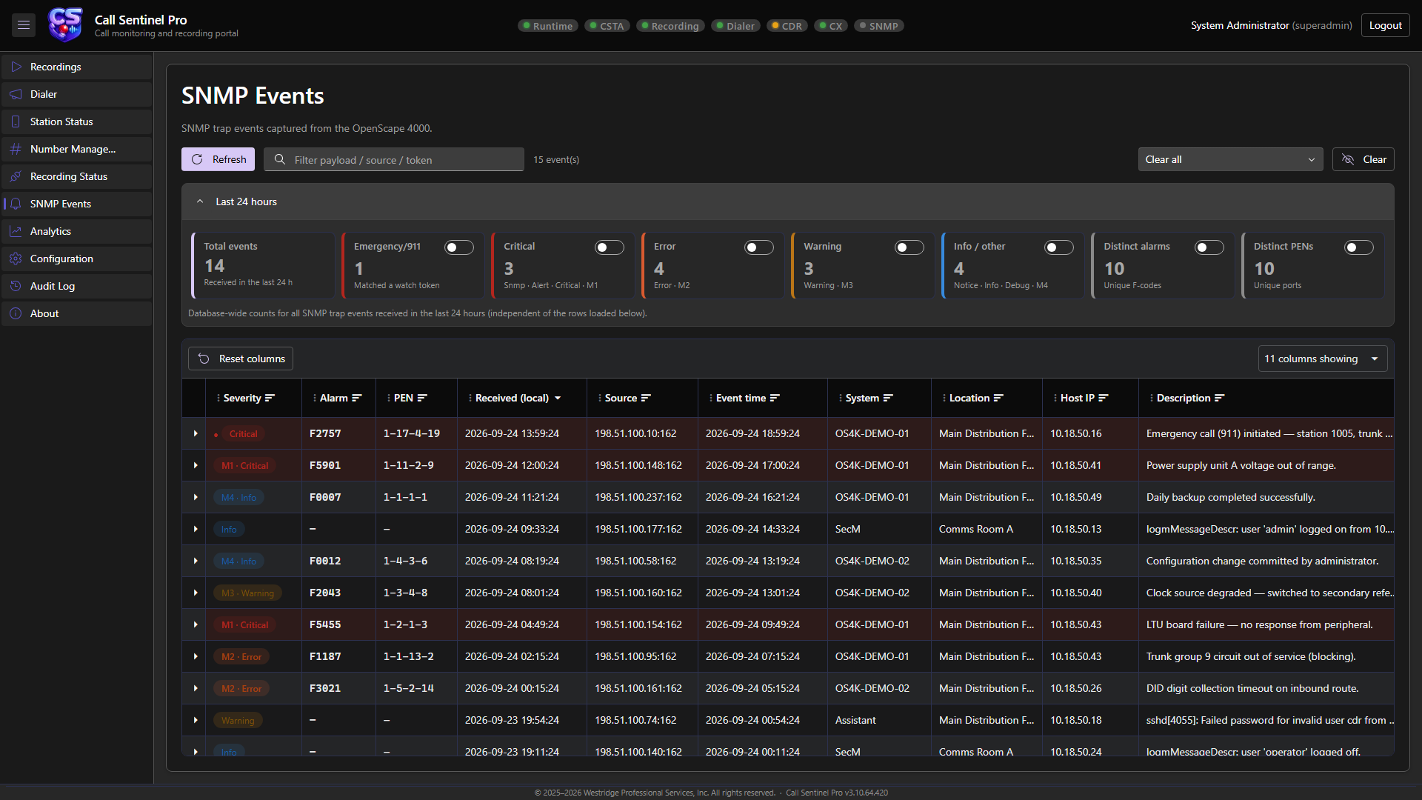The width and height of the screenshot is (1422, 800).
Task: Click the CDR status pill
Action: (x=787, y=26)
